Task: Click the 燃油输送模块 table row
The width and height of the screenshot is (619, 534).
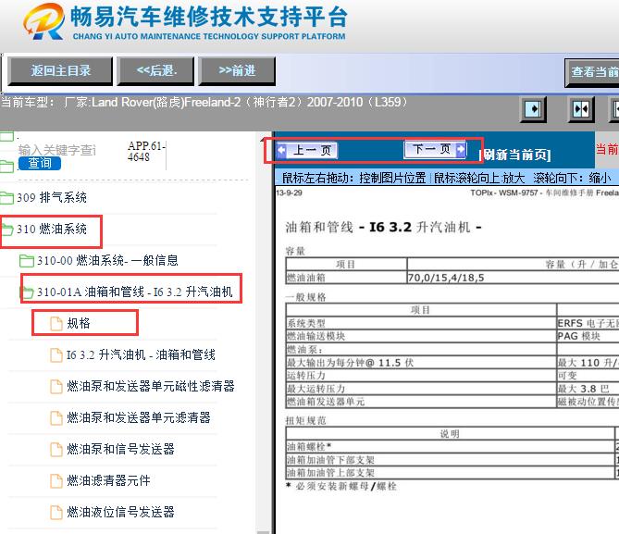Action: [x=452, y=336]
